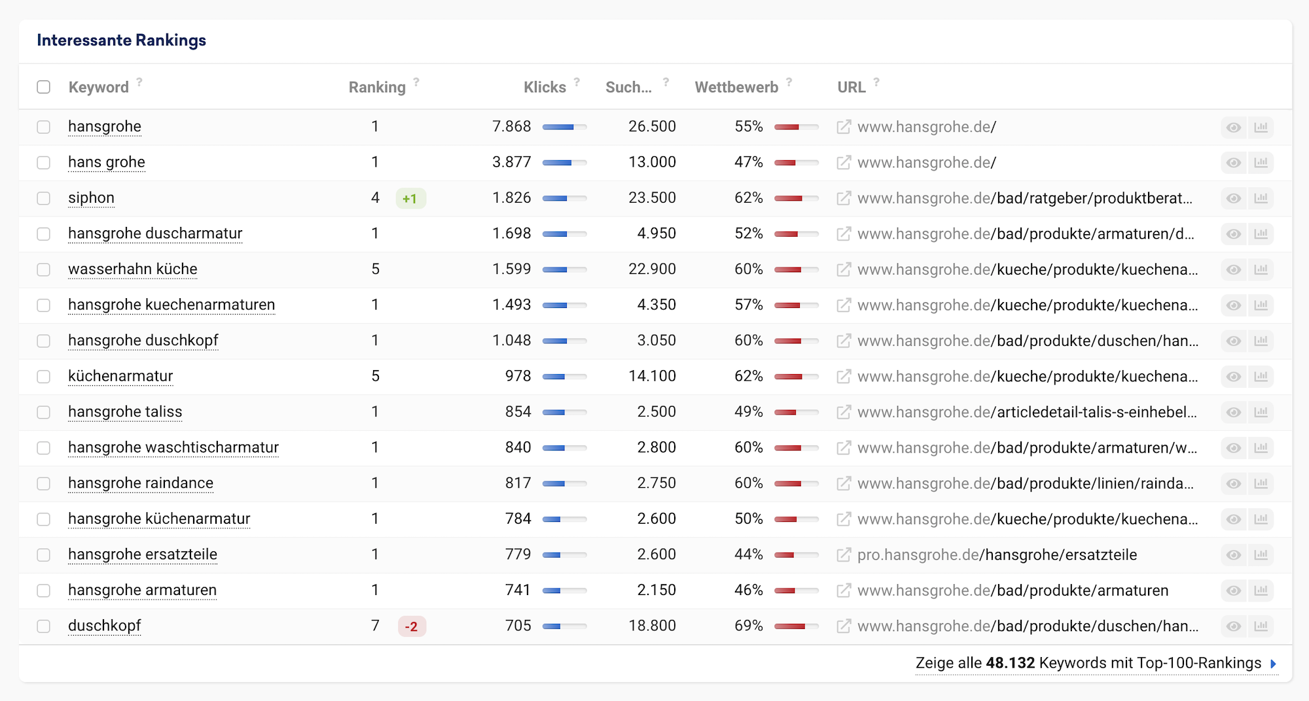This screenshot has width=1309, height=701.
Task: Check the box for wasserhahn küche keyword
Action: point(44,269)
